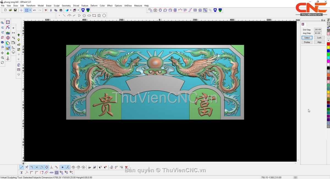Viewport: 330px width, 179px height.
Task: Click the pan move arrows tool
Action: tap(2, 53)
